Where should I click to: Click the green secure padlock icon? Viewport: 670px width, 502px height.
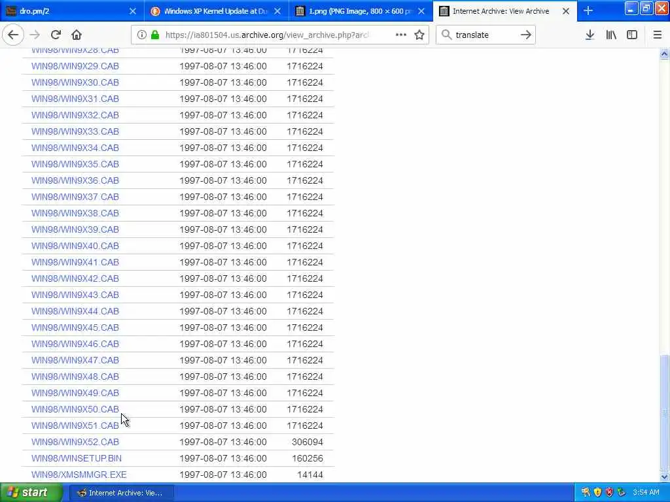coord(155,35)
